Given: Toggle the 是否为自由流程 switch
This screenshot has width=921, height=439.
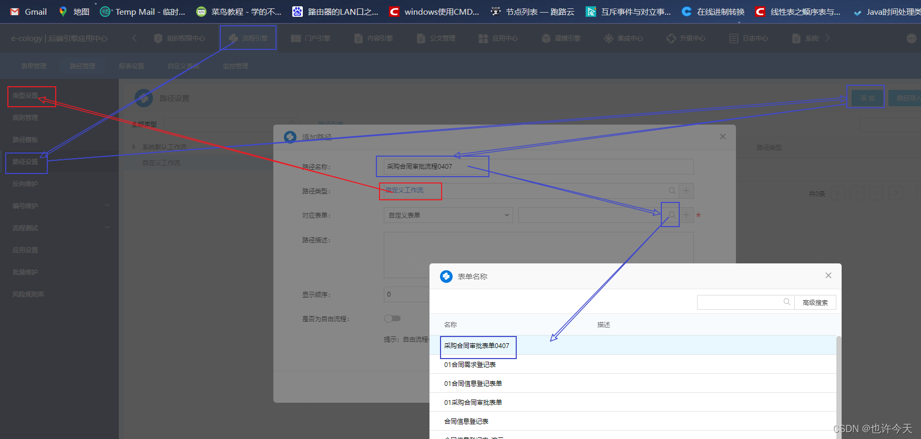Looking at the screenshot, I should click(x=392, y=319).
